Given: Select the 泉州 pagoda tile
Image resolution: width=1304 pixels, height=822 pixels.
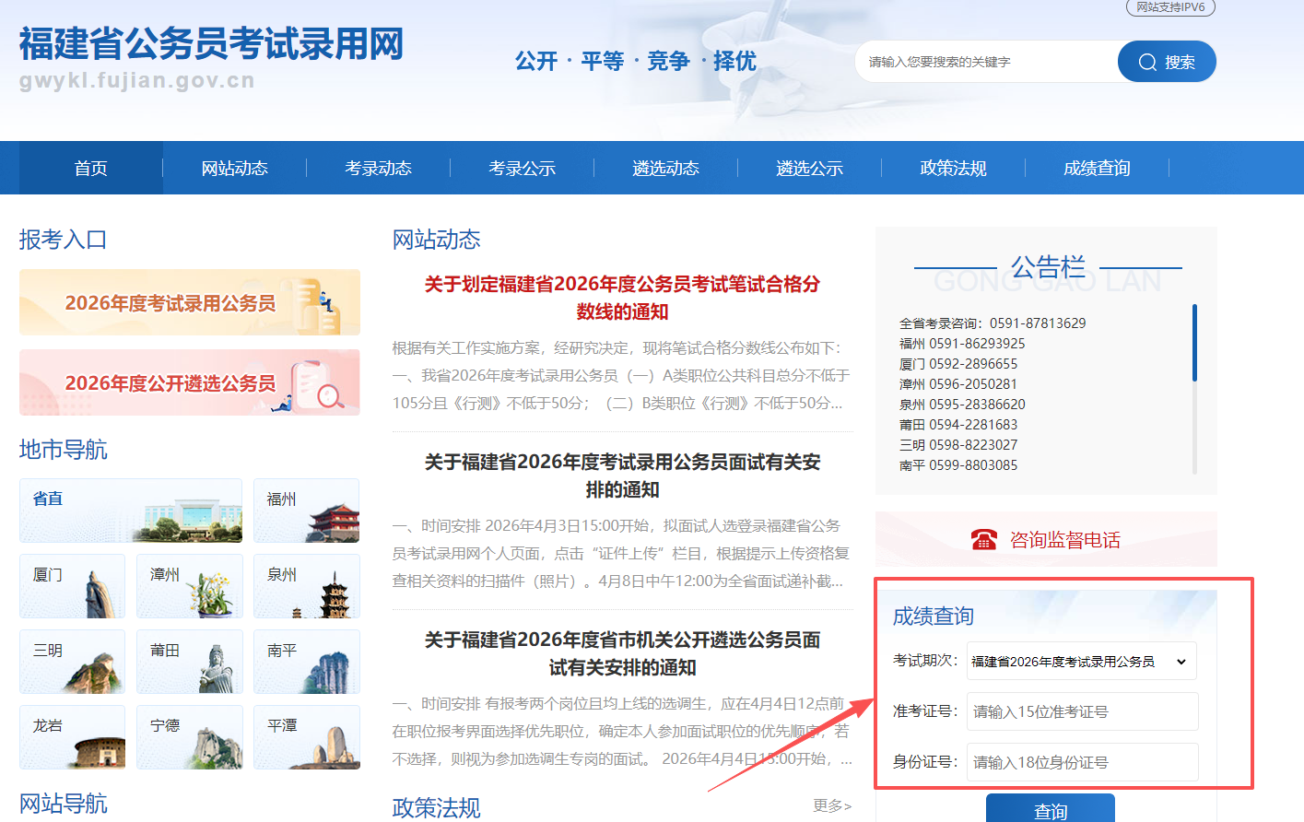Looking at the screenshot, I should click(306, 586).
